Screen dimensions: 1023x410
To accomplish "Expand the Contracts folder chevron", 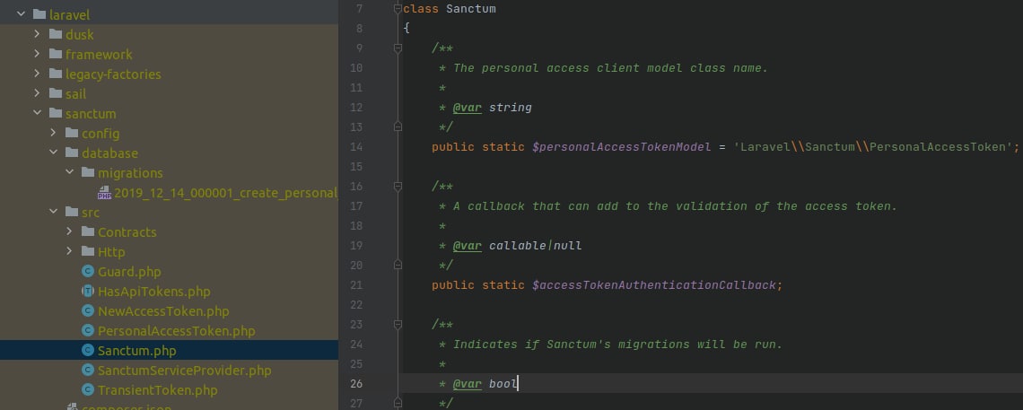I will [x=70, y=231].
